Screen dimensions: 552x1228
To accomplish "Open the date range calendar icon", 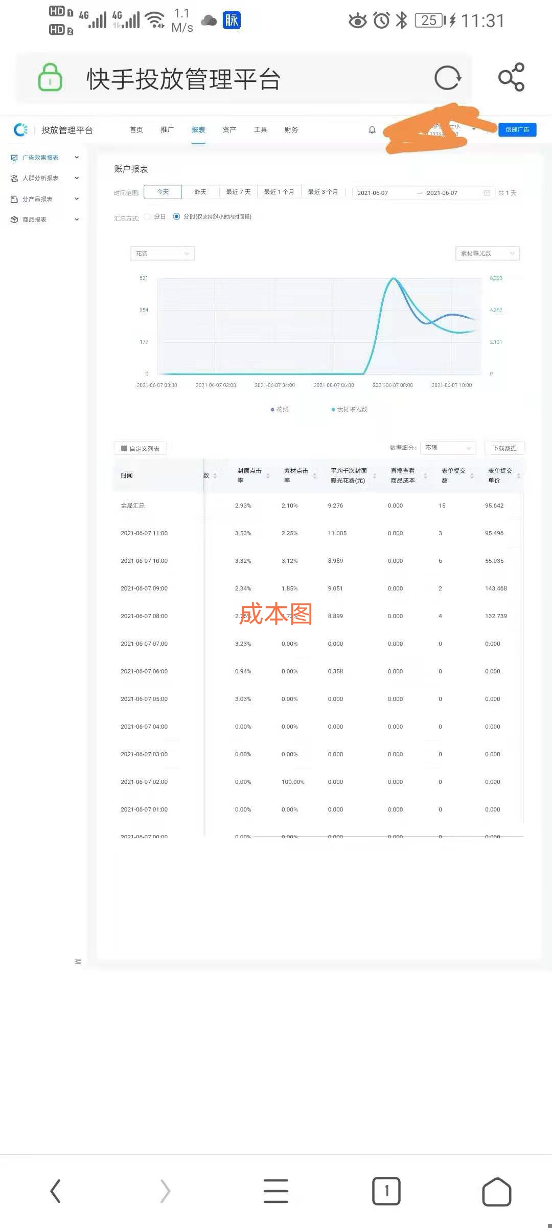I will click(x=487, y=193).
